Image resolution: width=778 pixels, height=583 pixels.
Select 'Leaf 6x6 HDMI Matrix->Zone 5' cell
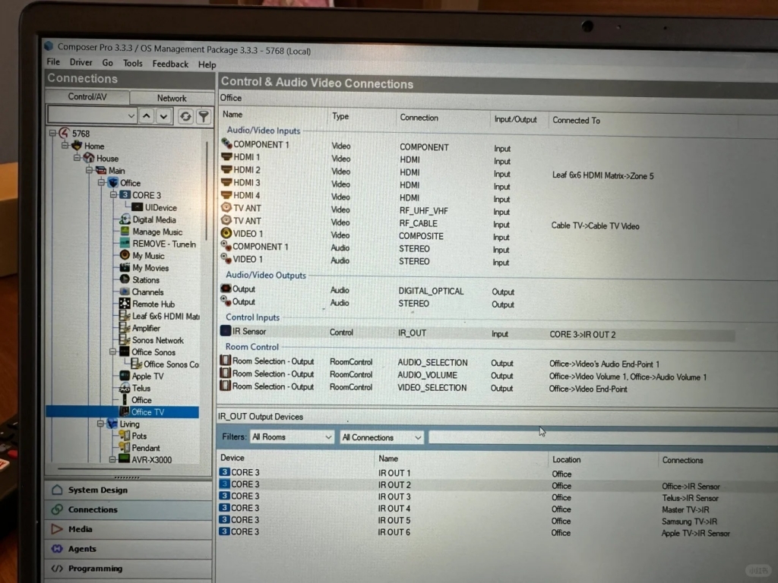(x=602, y=175)
